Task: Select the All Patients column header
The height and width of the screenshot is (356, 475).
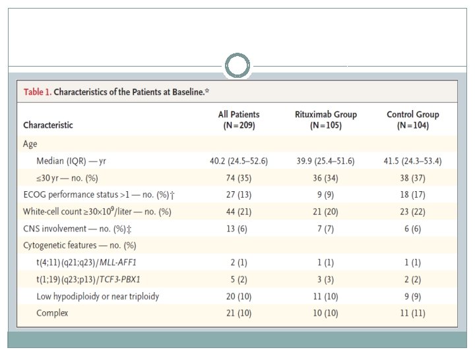Action: tap(239, 119)
